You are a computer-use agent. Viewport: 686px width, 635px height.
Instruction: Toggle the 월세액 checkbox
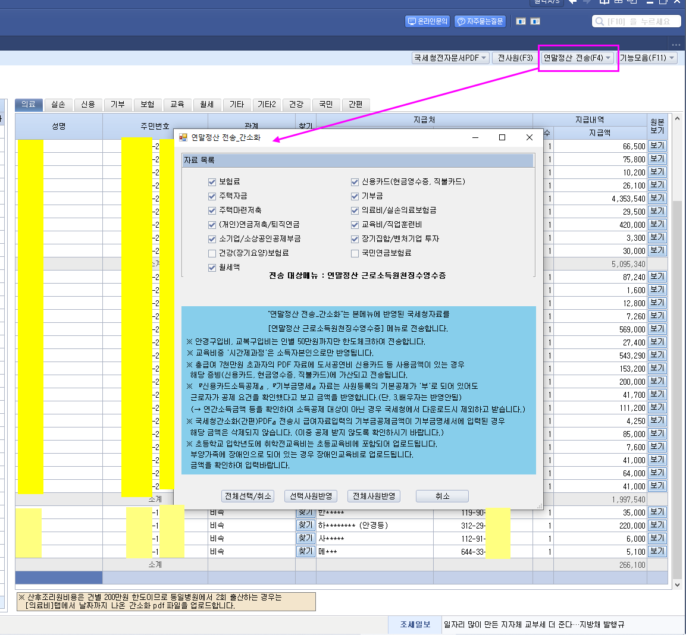click(x=212, y=268)
